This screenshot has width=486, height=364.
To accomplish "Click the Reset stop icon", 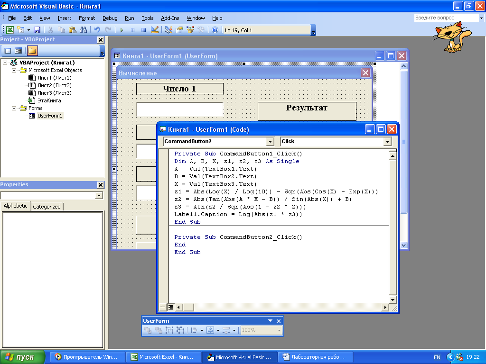I will 143,30.
